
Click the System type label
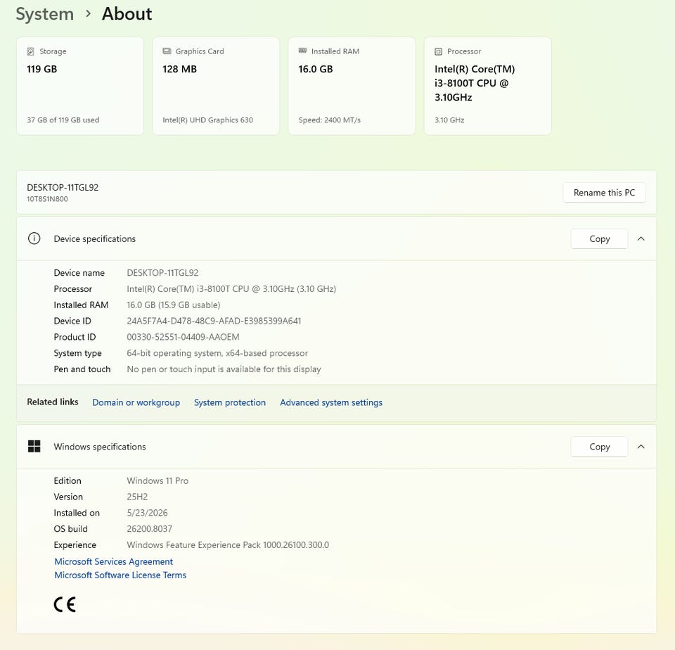(x=78, y=353)
